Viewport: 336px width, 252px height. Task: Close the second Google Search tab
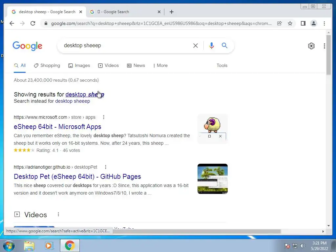click(159, 12)
